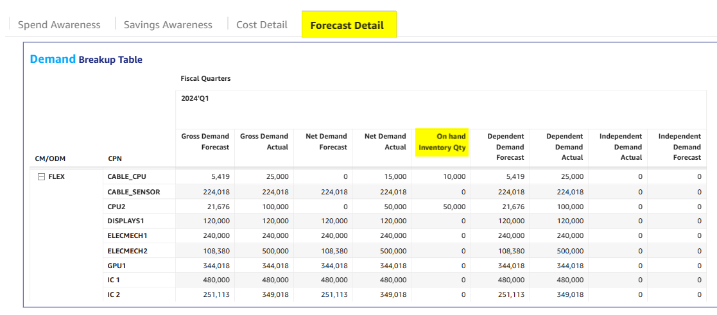Viewport: 717px width, 315px height.
Task: Click the FLEX manufacturer label
Action: pyautogui.click(x=56, y=176)
